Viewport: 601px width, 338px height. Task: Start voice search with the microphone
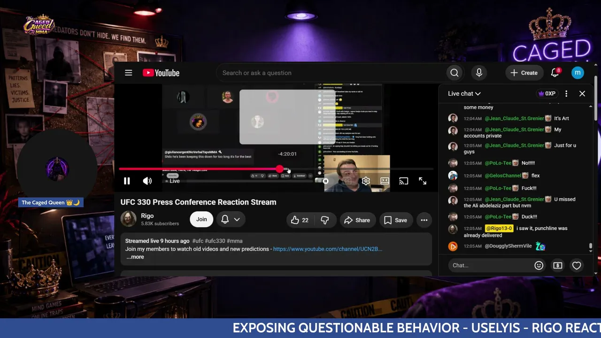[479, 73]
